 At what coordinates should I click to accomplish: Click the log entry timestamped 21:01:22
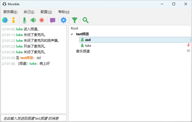pyautogui.click(x=31, y=41)
